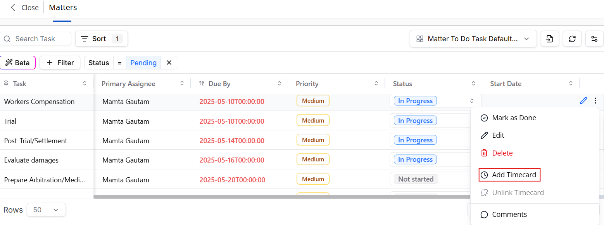The image size is (604, 225).
Task: Open the In Progress status dropdown for Workers Compensation
Action: 435,101
